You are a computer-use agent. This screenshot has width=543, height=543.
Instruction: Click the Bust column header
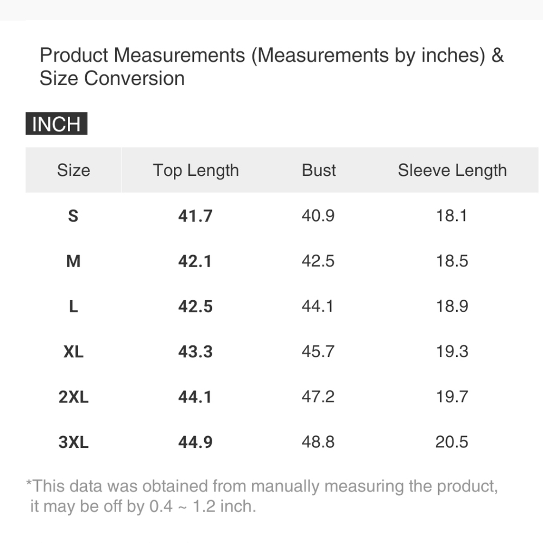pos(319,170)
